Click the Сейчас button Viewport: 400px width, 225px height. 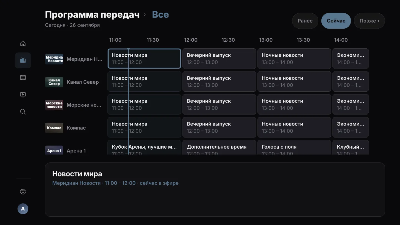pos(336,21)
